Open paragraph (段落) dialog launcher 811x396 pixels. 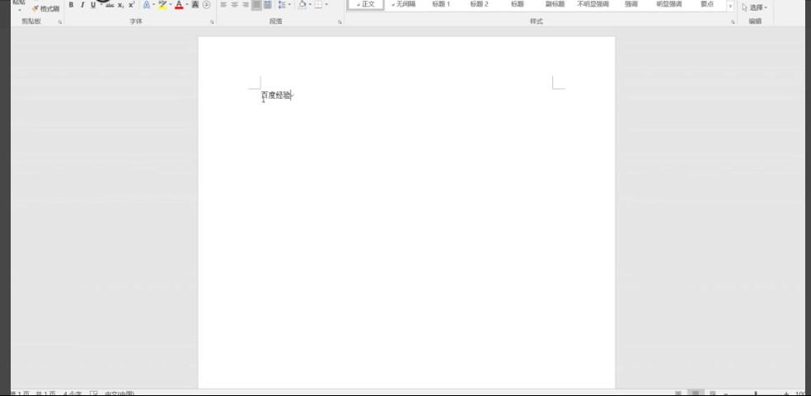tap(340, 22)
